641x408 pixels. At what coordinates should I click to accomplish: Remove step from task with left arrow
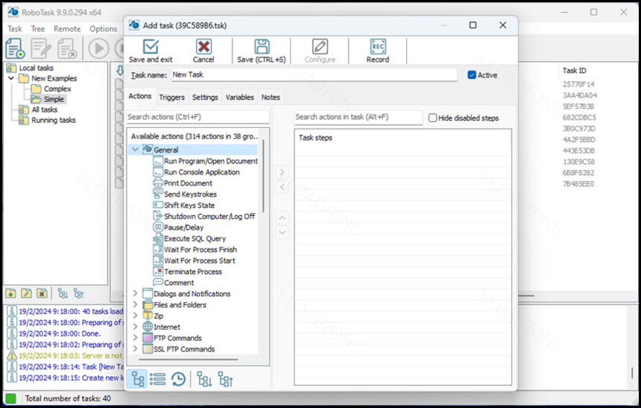point(282,188)
